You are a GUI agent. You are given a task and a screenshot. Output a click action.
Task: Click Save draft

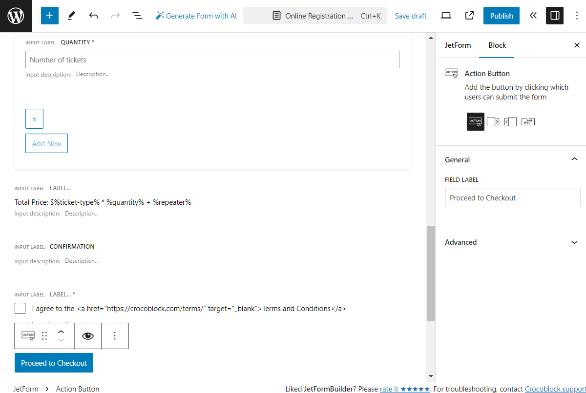click(411, 16)
